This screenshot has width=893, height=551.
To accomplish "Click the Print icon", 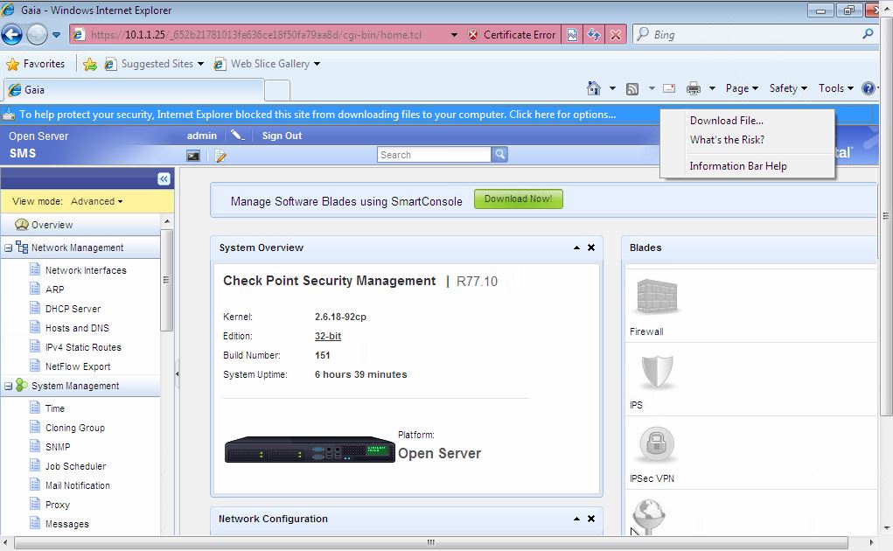I will coord(694,88).
